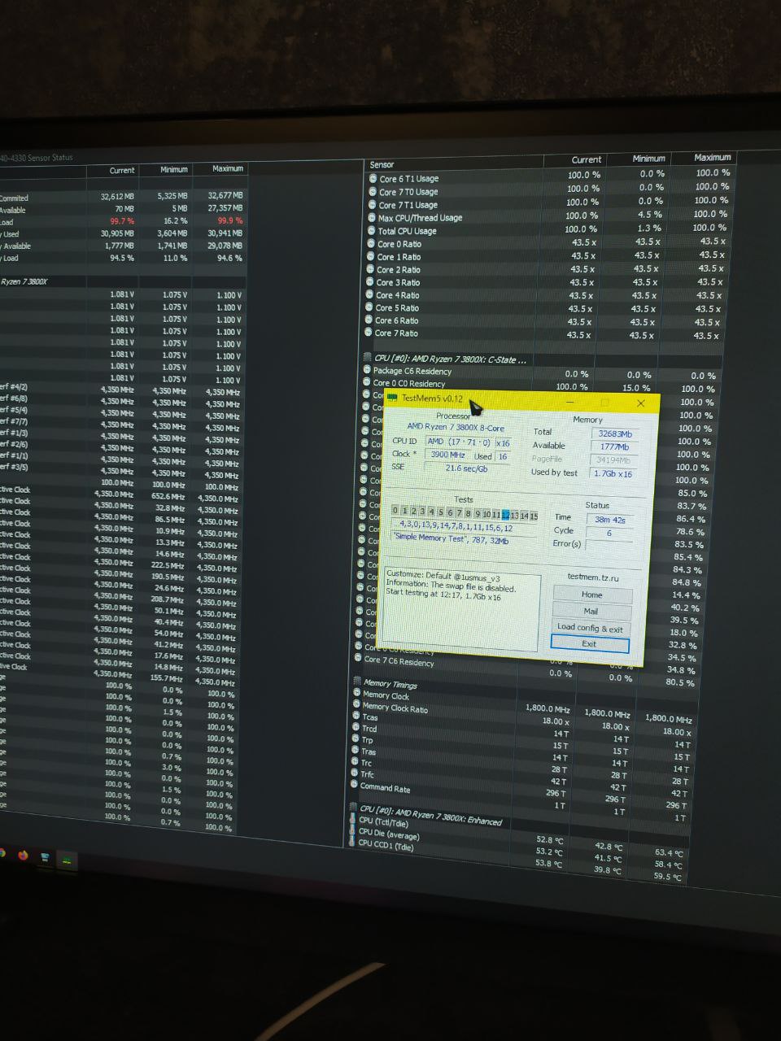
Task: Click the Sensor column header
Action: point(382,164)
